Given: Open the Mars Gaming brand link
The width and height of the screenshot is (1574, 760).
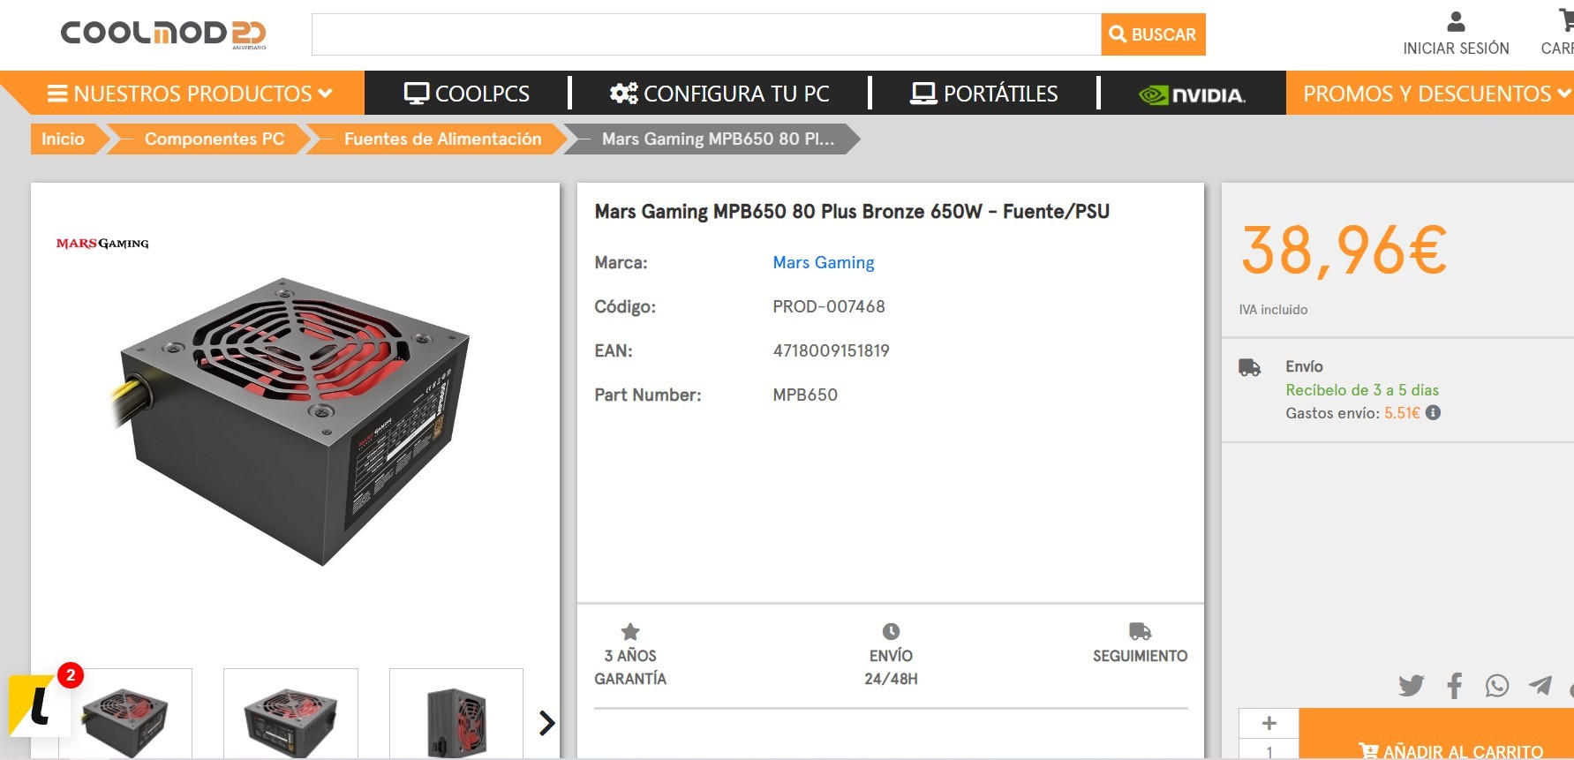Looking at the screenshot, I should tap(823, 262).
